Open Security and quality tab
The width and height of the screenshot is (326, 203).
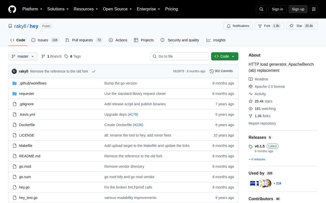pos(180,40)
